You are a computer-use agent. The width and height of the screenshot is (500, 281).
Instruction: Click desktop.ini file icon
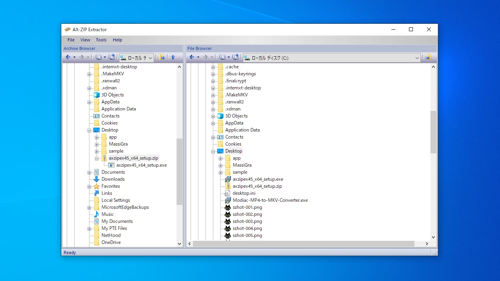coord(228,193)
